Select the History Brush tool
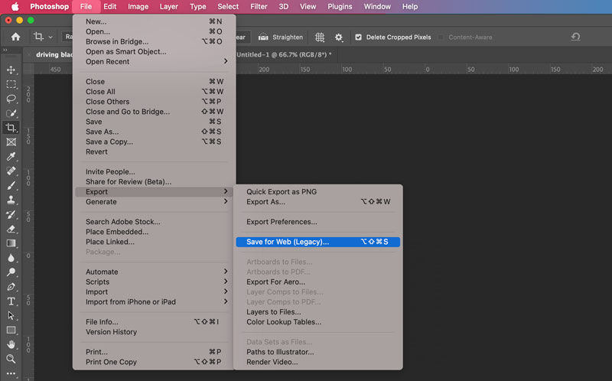The image size is (612, 381). click(x=11, y=214)
